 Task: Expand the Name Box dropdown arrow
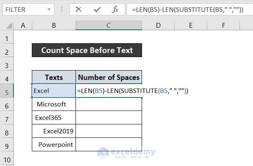point(49,9)
